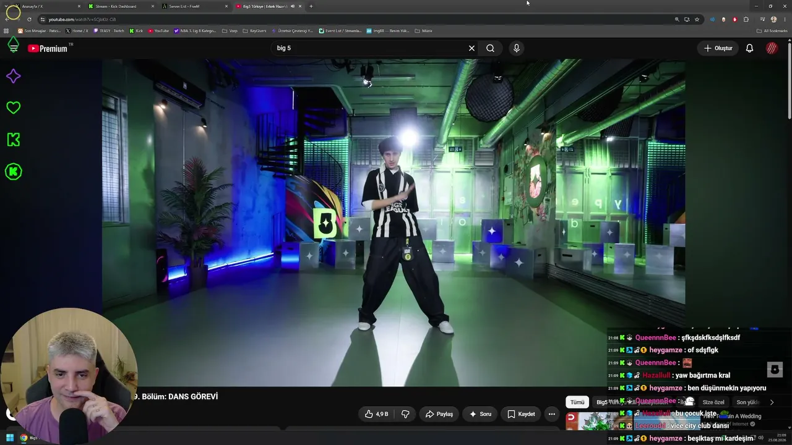Select the Size özel filter chip
This screenshot has height=445, width=792.
point(713,402)
